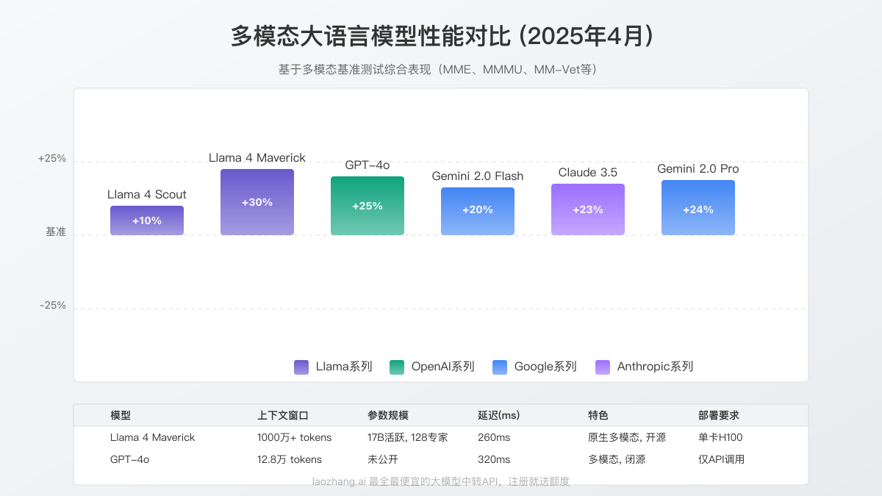The width and height of the screenshot is (882, 496).
Task: Select the Claude 3.5 +23% bar
Action: pos(588,209)
